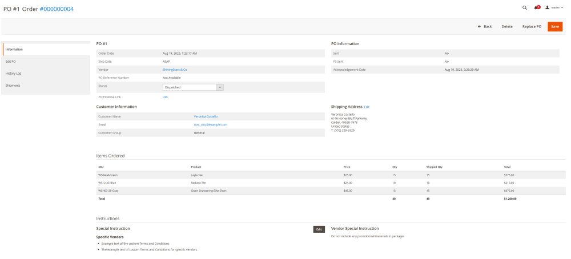
Task: Click the 6146 Honey Bluff Parkway address line
Action: [x=349, y=118]
